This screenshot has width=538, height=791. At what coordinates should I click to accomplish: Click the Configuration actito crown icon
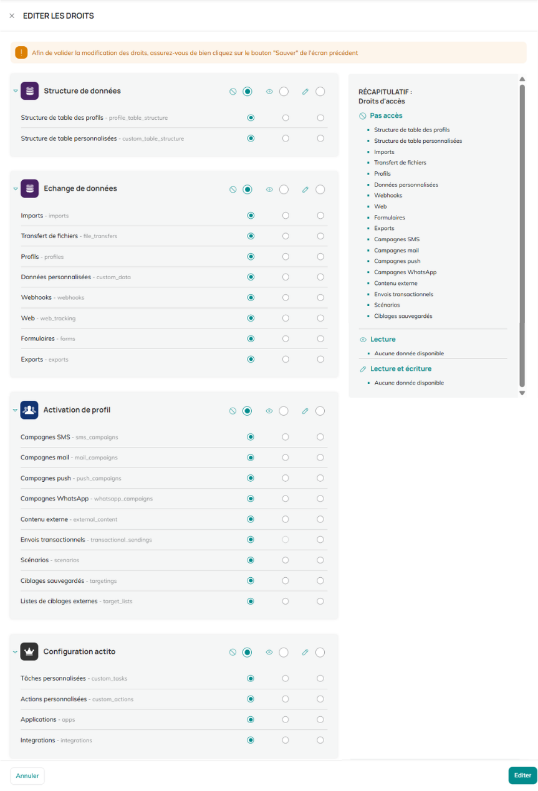pyautogui.click(x=29, y=652)
